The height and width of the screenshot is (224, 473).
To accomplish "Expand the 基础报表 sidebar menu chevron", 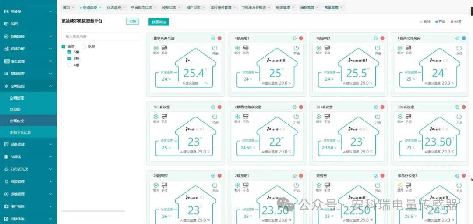I will click(x=51, y=74).
